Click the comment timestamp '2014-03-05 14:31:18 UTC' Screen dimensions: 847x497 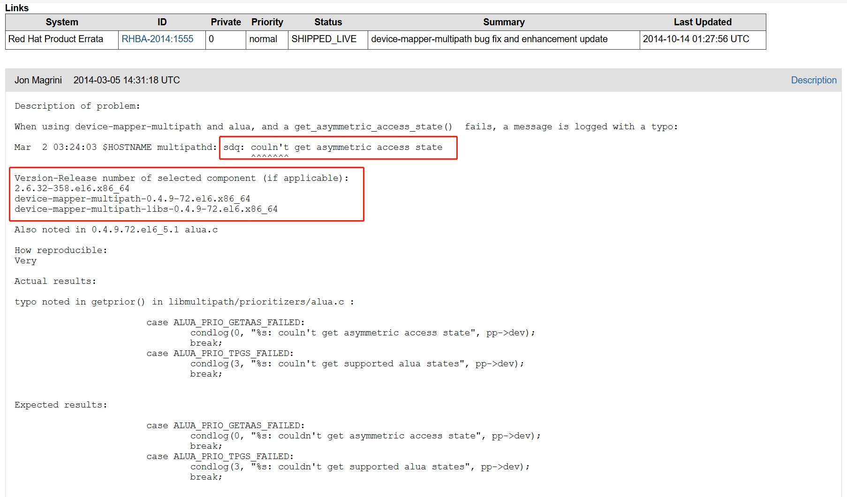point(127,80)
